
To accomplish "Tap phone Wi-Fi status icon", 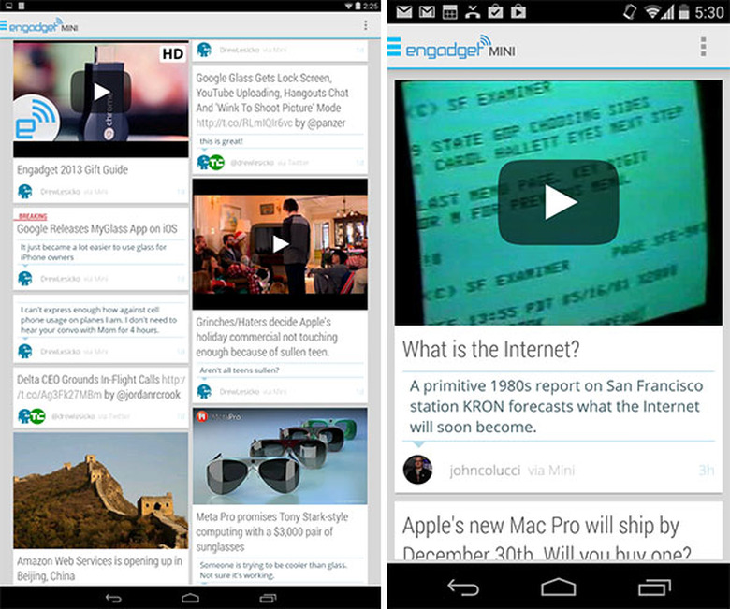I will click(x=653, y=11).
